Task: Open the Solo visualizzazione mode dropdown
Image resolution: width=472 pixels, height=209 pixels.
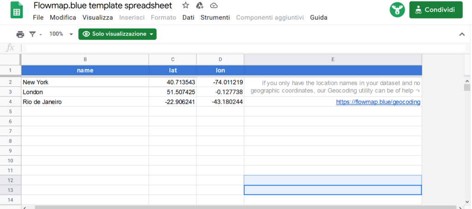Action: 117,34
